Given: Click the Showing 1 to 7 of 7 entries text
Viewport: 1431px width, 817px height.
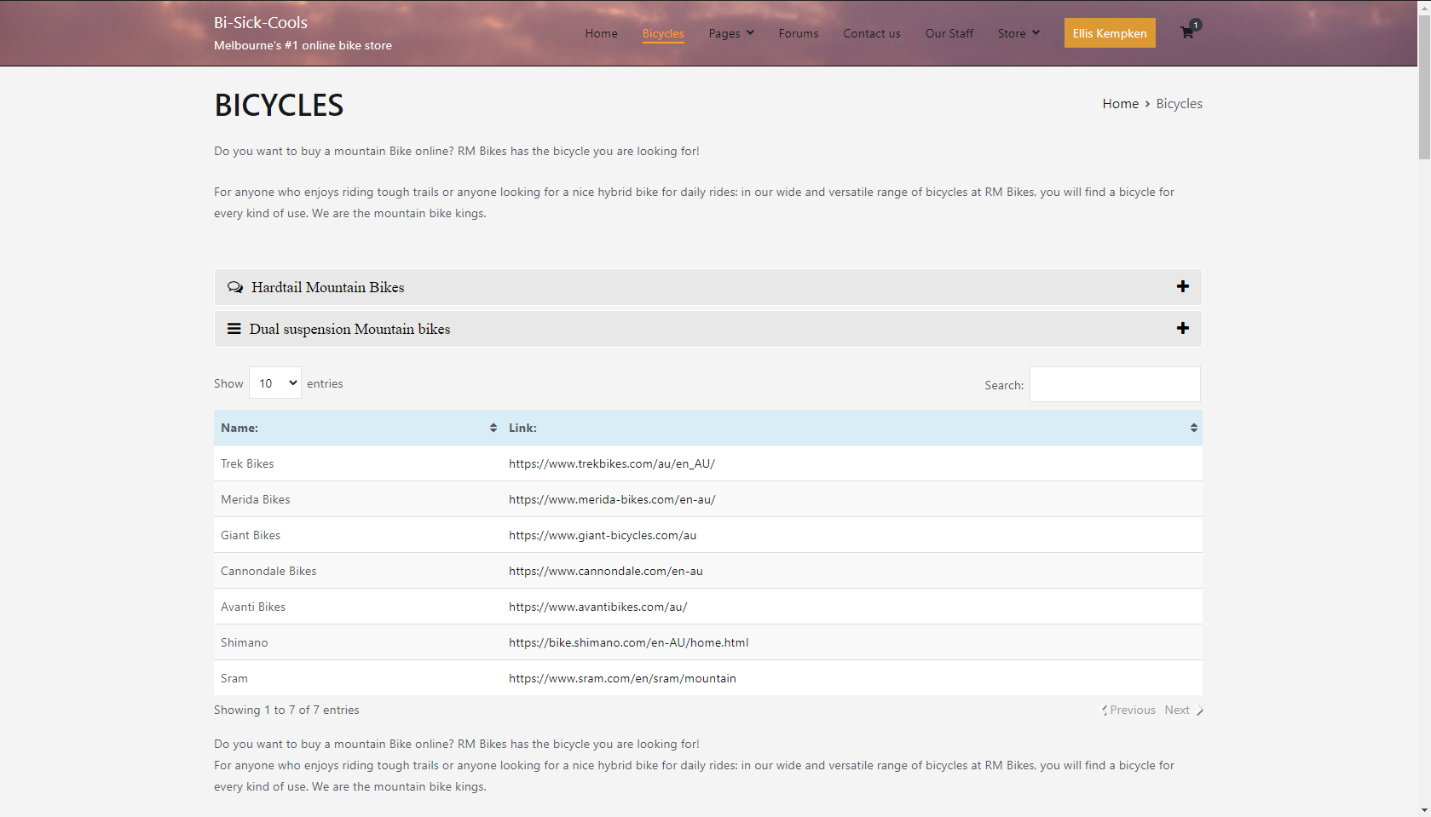Looking at the screenshot, I should [x=286, y=710].
